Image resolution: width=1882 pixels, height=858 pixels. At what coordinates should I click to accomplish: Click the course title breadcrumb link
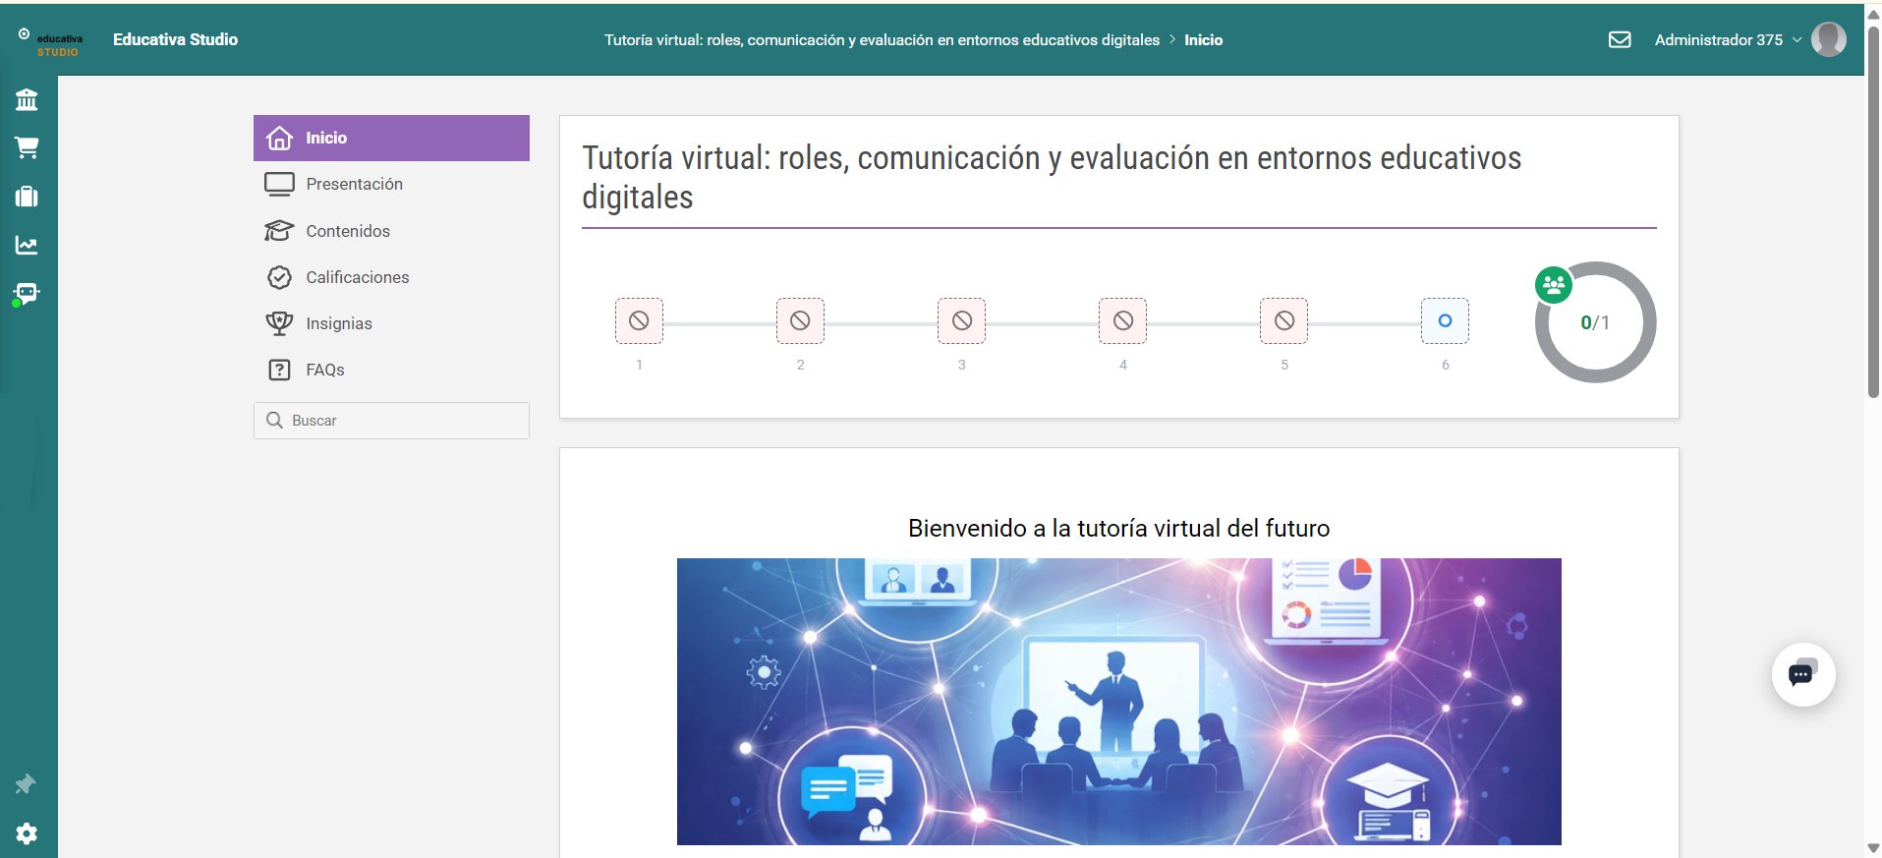click(x=882, y=39)
